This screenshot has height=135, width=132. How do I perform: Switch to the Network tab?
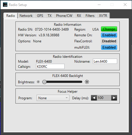click(26, 16)
